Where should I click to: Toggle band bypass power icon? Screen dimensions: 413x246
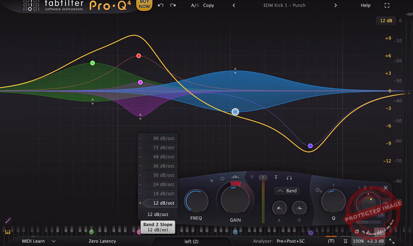[x=223, y=178]
